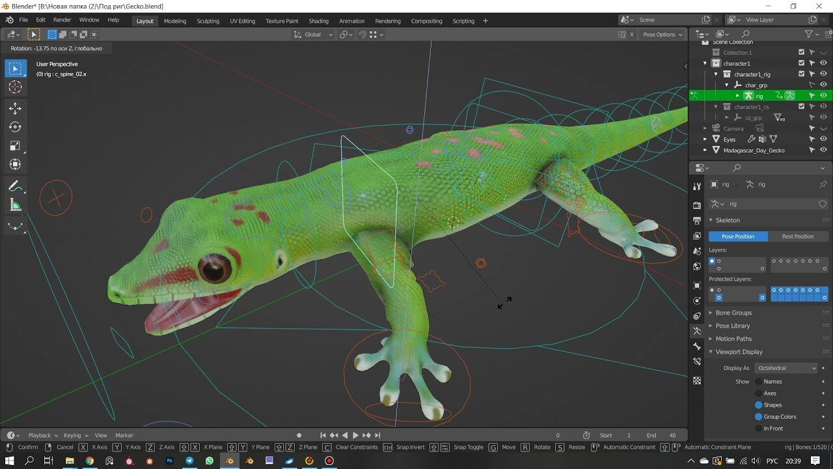Uncheck the character1_rig collection checkbox
The height and width of the screenshot is (469, 833).
point(801,74)
